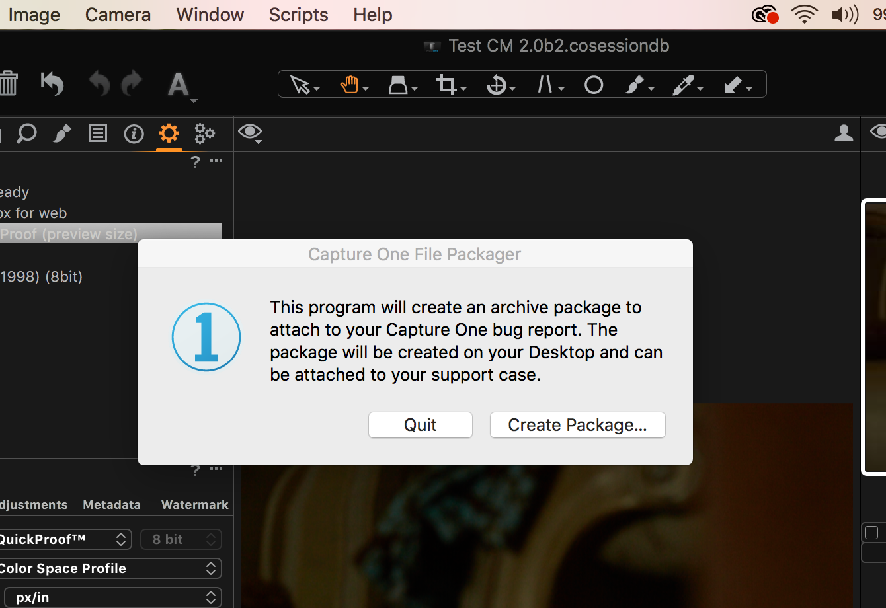Open the QuickProof format dropdown
Screen dimensions: 886x608
65,539
